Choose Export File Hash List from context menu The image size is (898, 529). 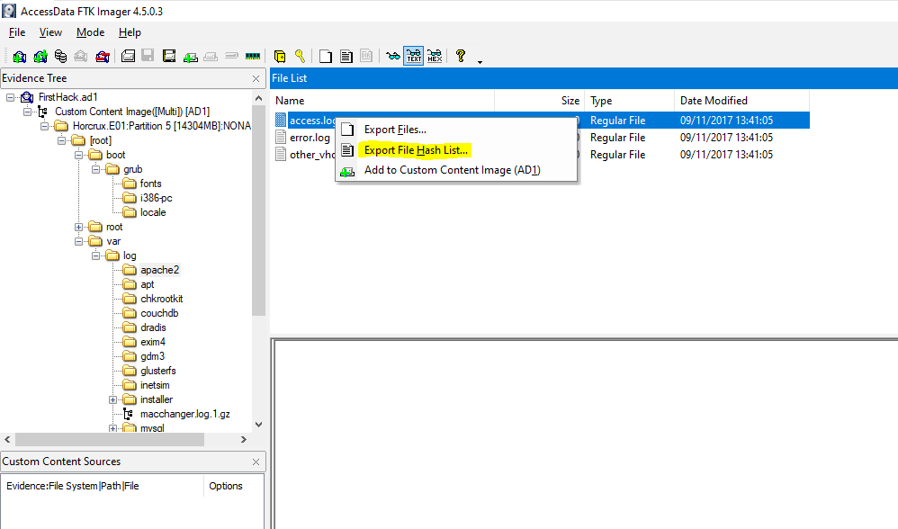pyautogui.click(x=416, y=150)
